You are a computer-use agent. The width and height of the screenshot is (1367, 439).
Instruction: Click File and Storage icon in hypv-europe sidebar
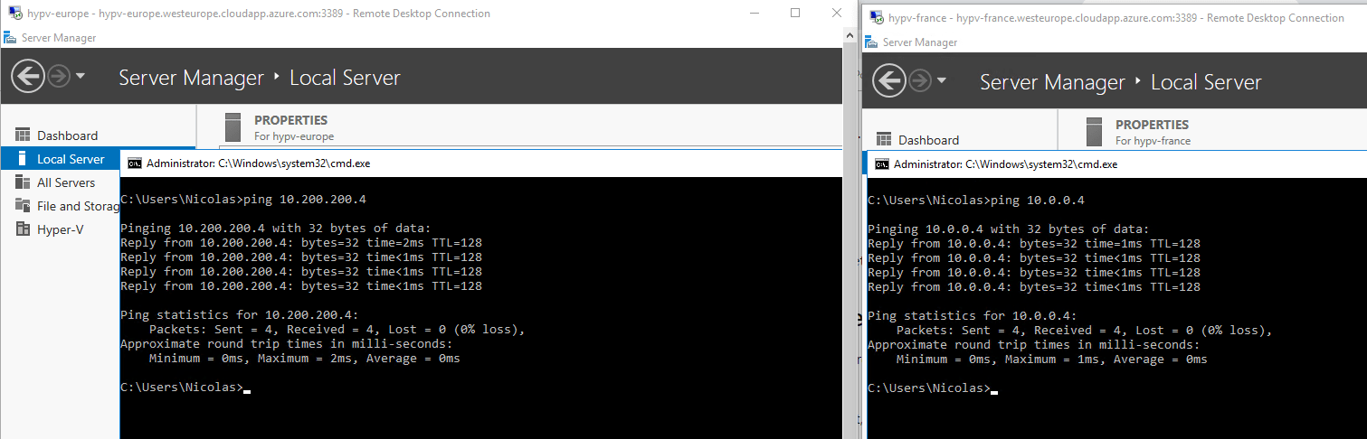(x=23, y=206)
